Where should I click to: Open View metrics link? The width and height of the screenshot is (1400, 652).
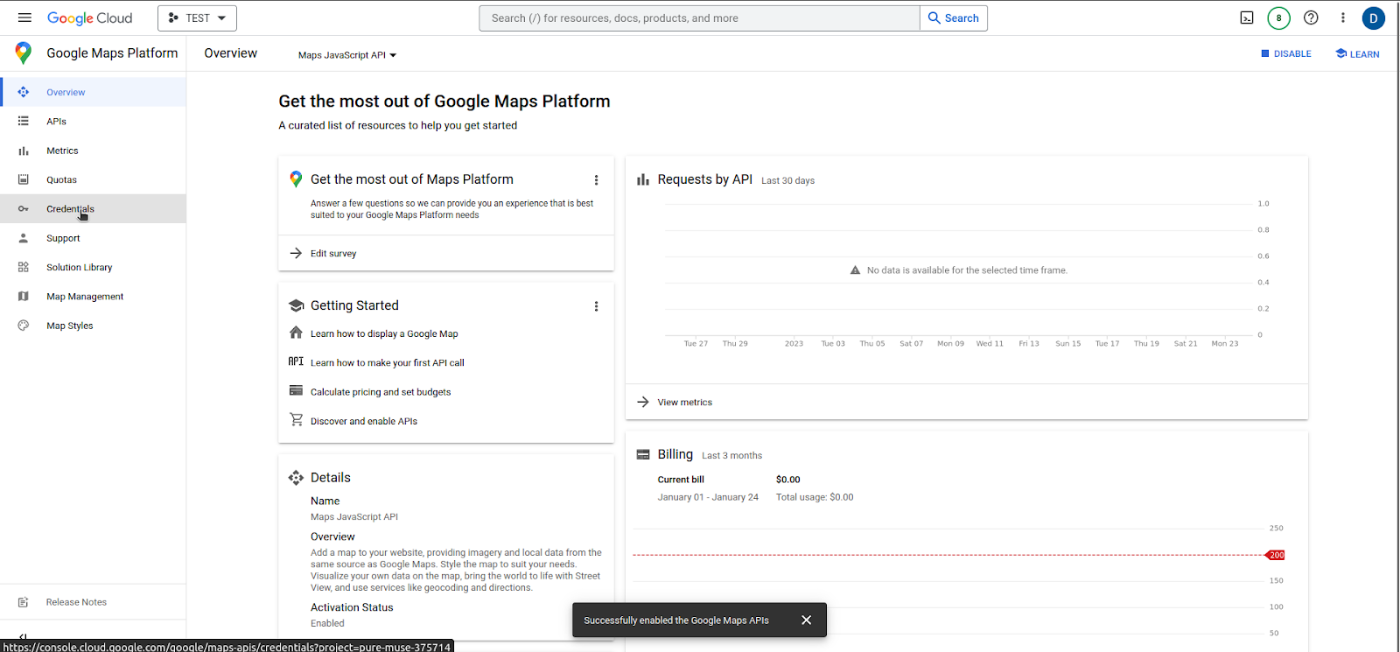pos(685,403)
